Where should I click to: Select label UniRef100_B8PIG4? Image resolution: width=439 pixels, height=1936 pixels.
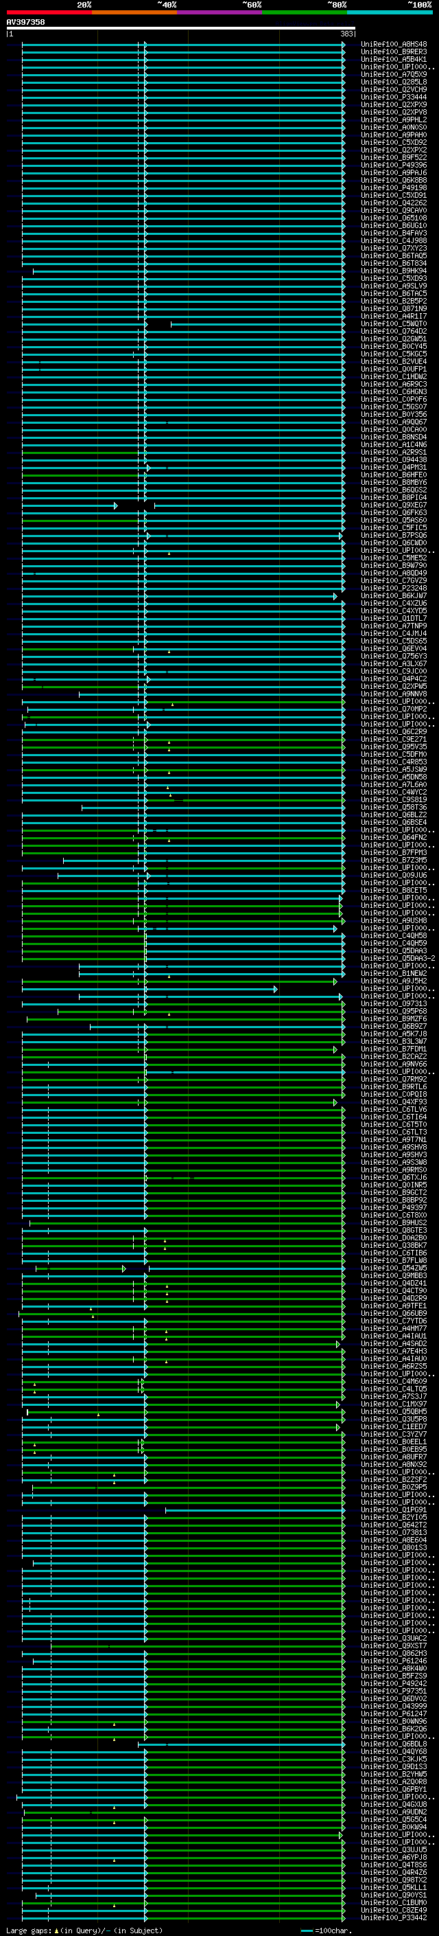coord(394,497)
